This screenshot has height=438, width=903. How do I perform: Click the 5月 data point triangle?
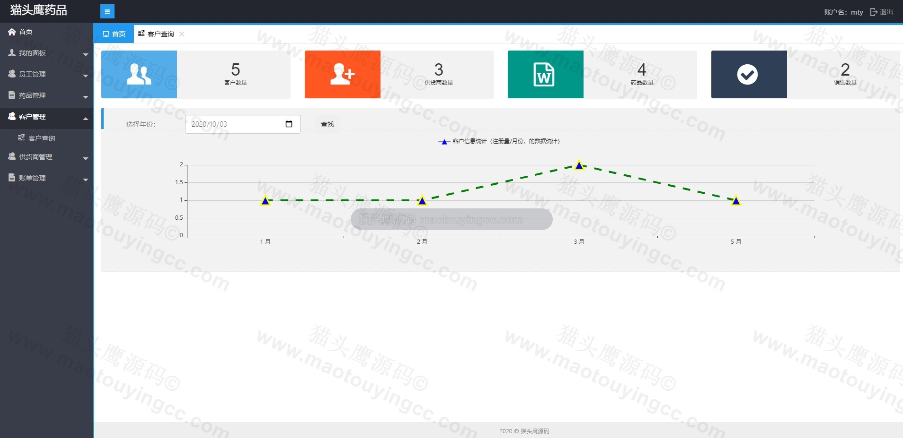(x=736, y=201)
